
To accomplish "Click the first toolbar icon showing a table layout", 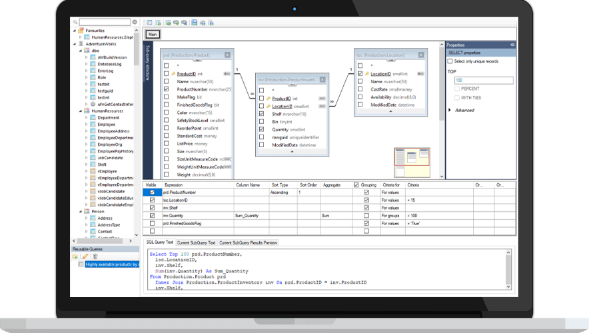I will [149, 23].
